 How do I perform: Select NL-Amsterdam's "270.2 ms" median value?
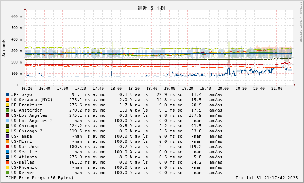80,110
